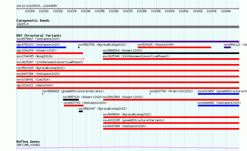Click nsv5495940 (ByrskaBishop2022) label
The image size is (247, 151).
tap(127, 114)
